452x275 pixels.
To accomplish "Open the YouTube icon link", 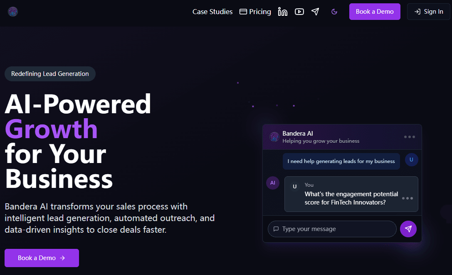I will 299,12.
